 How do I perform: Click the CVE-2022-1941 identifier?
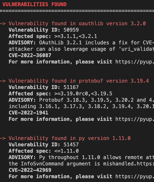pos(28,113)
